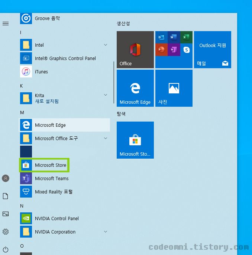Open the Pictures sidebar icon
Image resolution: width=252 pixels, height=255 pixels.
tap(6, 214)
